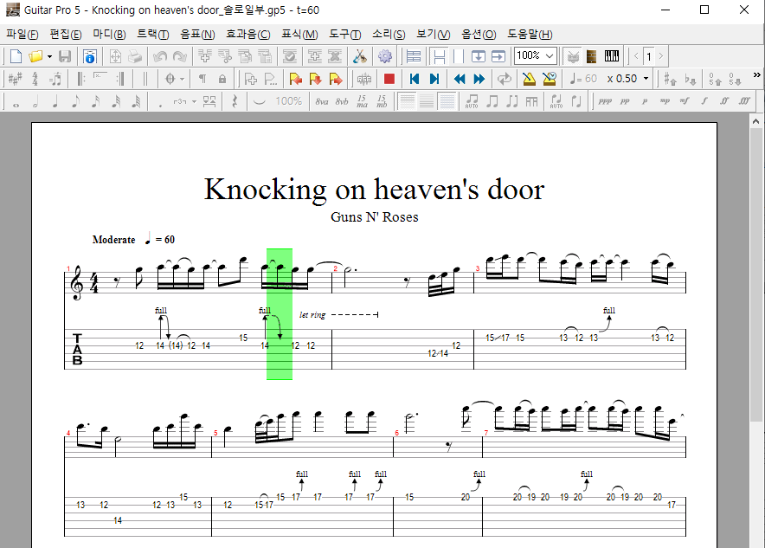Toggle the repeat close barline
765x548 pixels.
(120, 79)
